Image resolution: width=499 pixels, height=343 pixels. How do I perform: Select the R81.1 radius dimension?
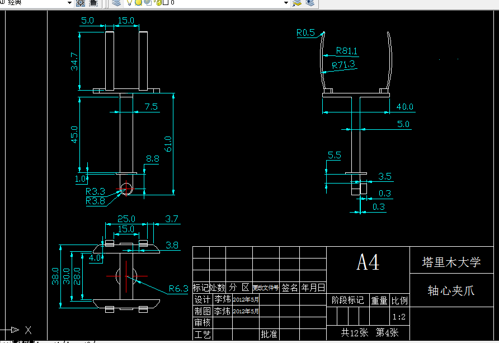click(x=347, y=51)
